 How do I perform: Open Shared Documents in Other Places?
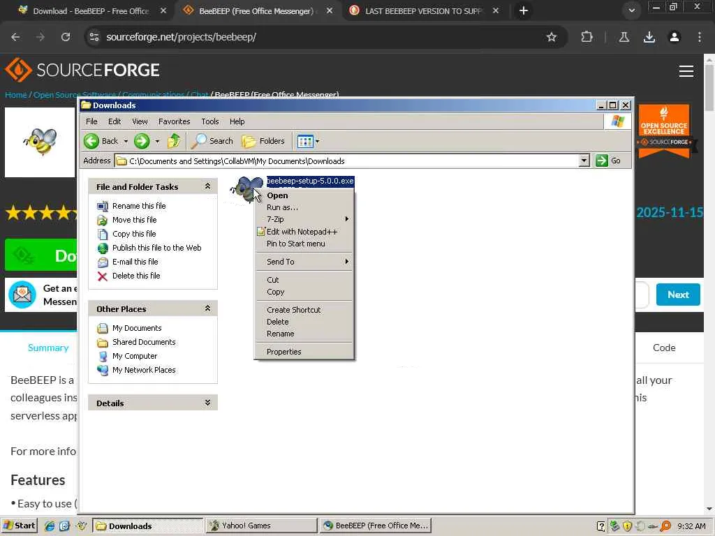click(144, 342)
